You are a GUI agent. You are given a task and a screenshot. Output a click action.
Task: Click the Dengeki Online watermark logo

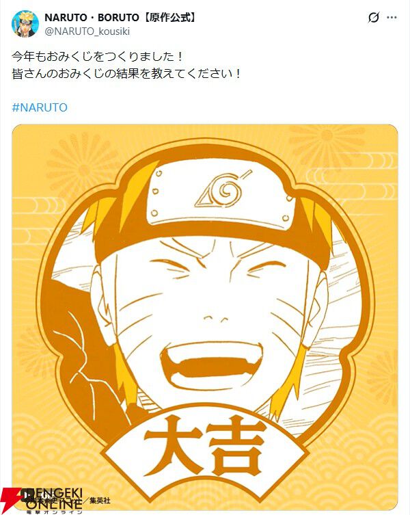(42, 501)
